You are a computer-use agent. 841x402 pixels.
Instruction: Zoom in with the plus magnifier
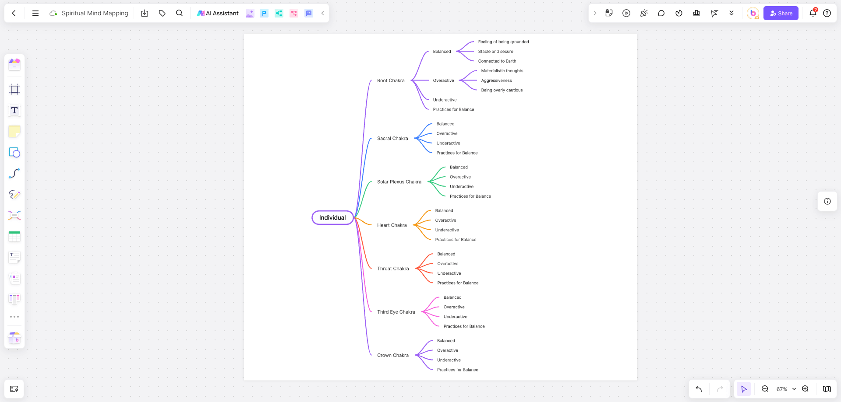[805, 389]
